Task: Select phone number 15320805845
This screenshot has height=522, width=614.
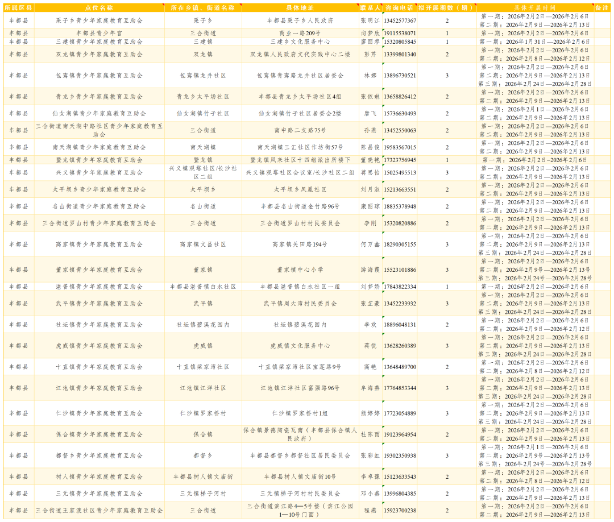Action: point(400,42)
